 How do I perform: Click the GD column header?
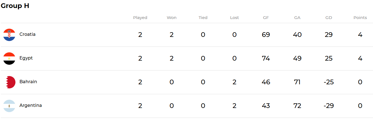pos(329,18)
